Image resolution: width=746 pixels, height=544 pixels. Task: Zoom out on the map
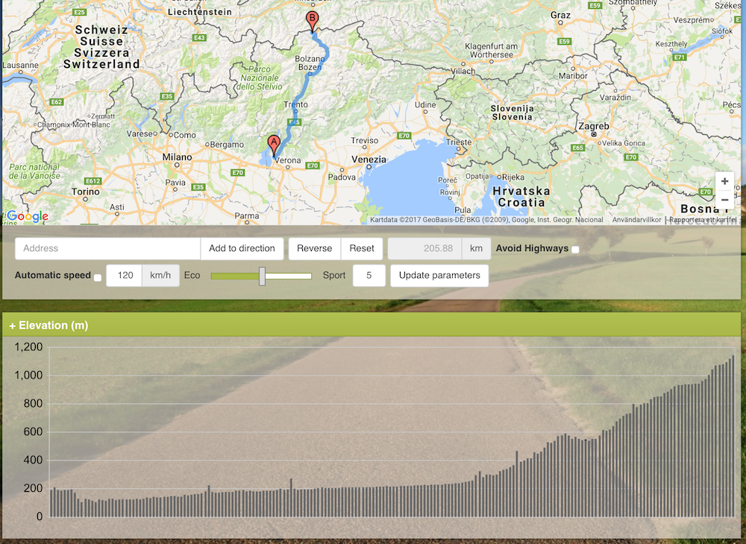724,200
